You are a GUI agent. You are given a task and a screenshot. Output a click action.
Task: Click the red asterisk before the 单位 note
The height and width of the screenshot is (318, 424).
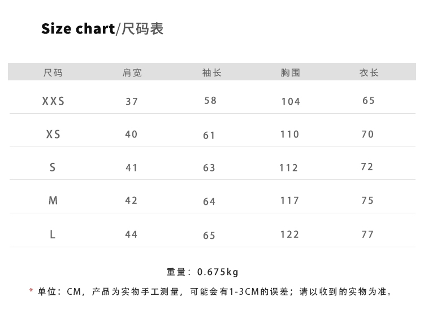tap(31, 291)
